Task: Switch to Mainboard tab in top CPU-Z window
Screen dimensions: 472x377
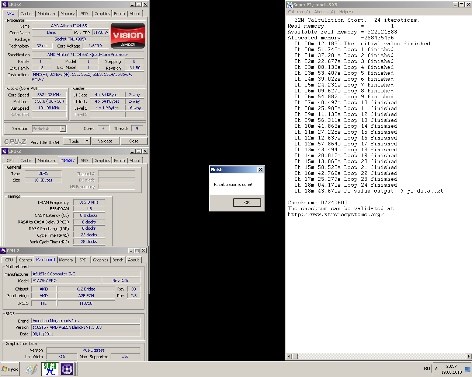Action: [47, 14]
